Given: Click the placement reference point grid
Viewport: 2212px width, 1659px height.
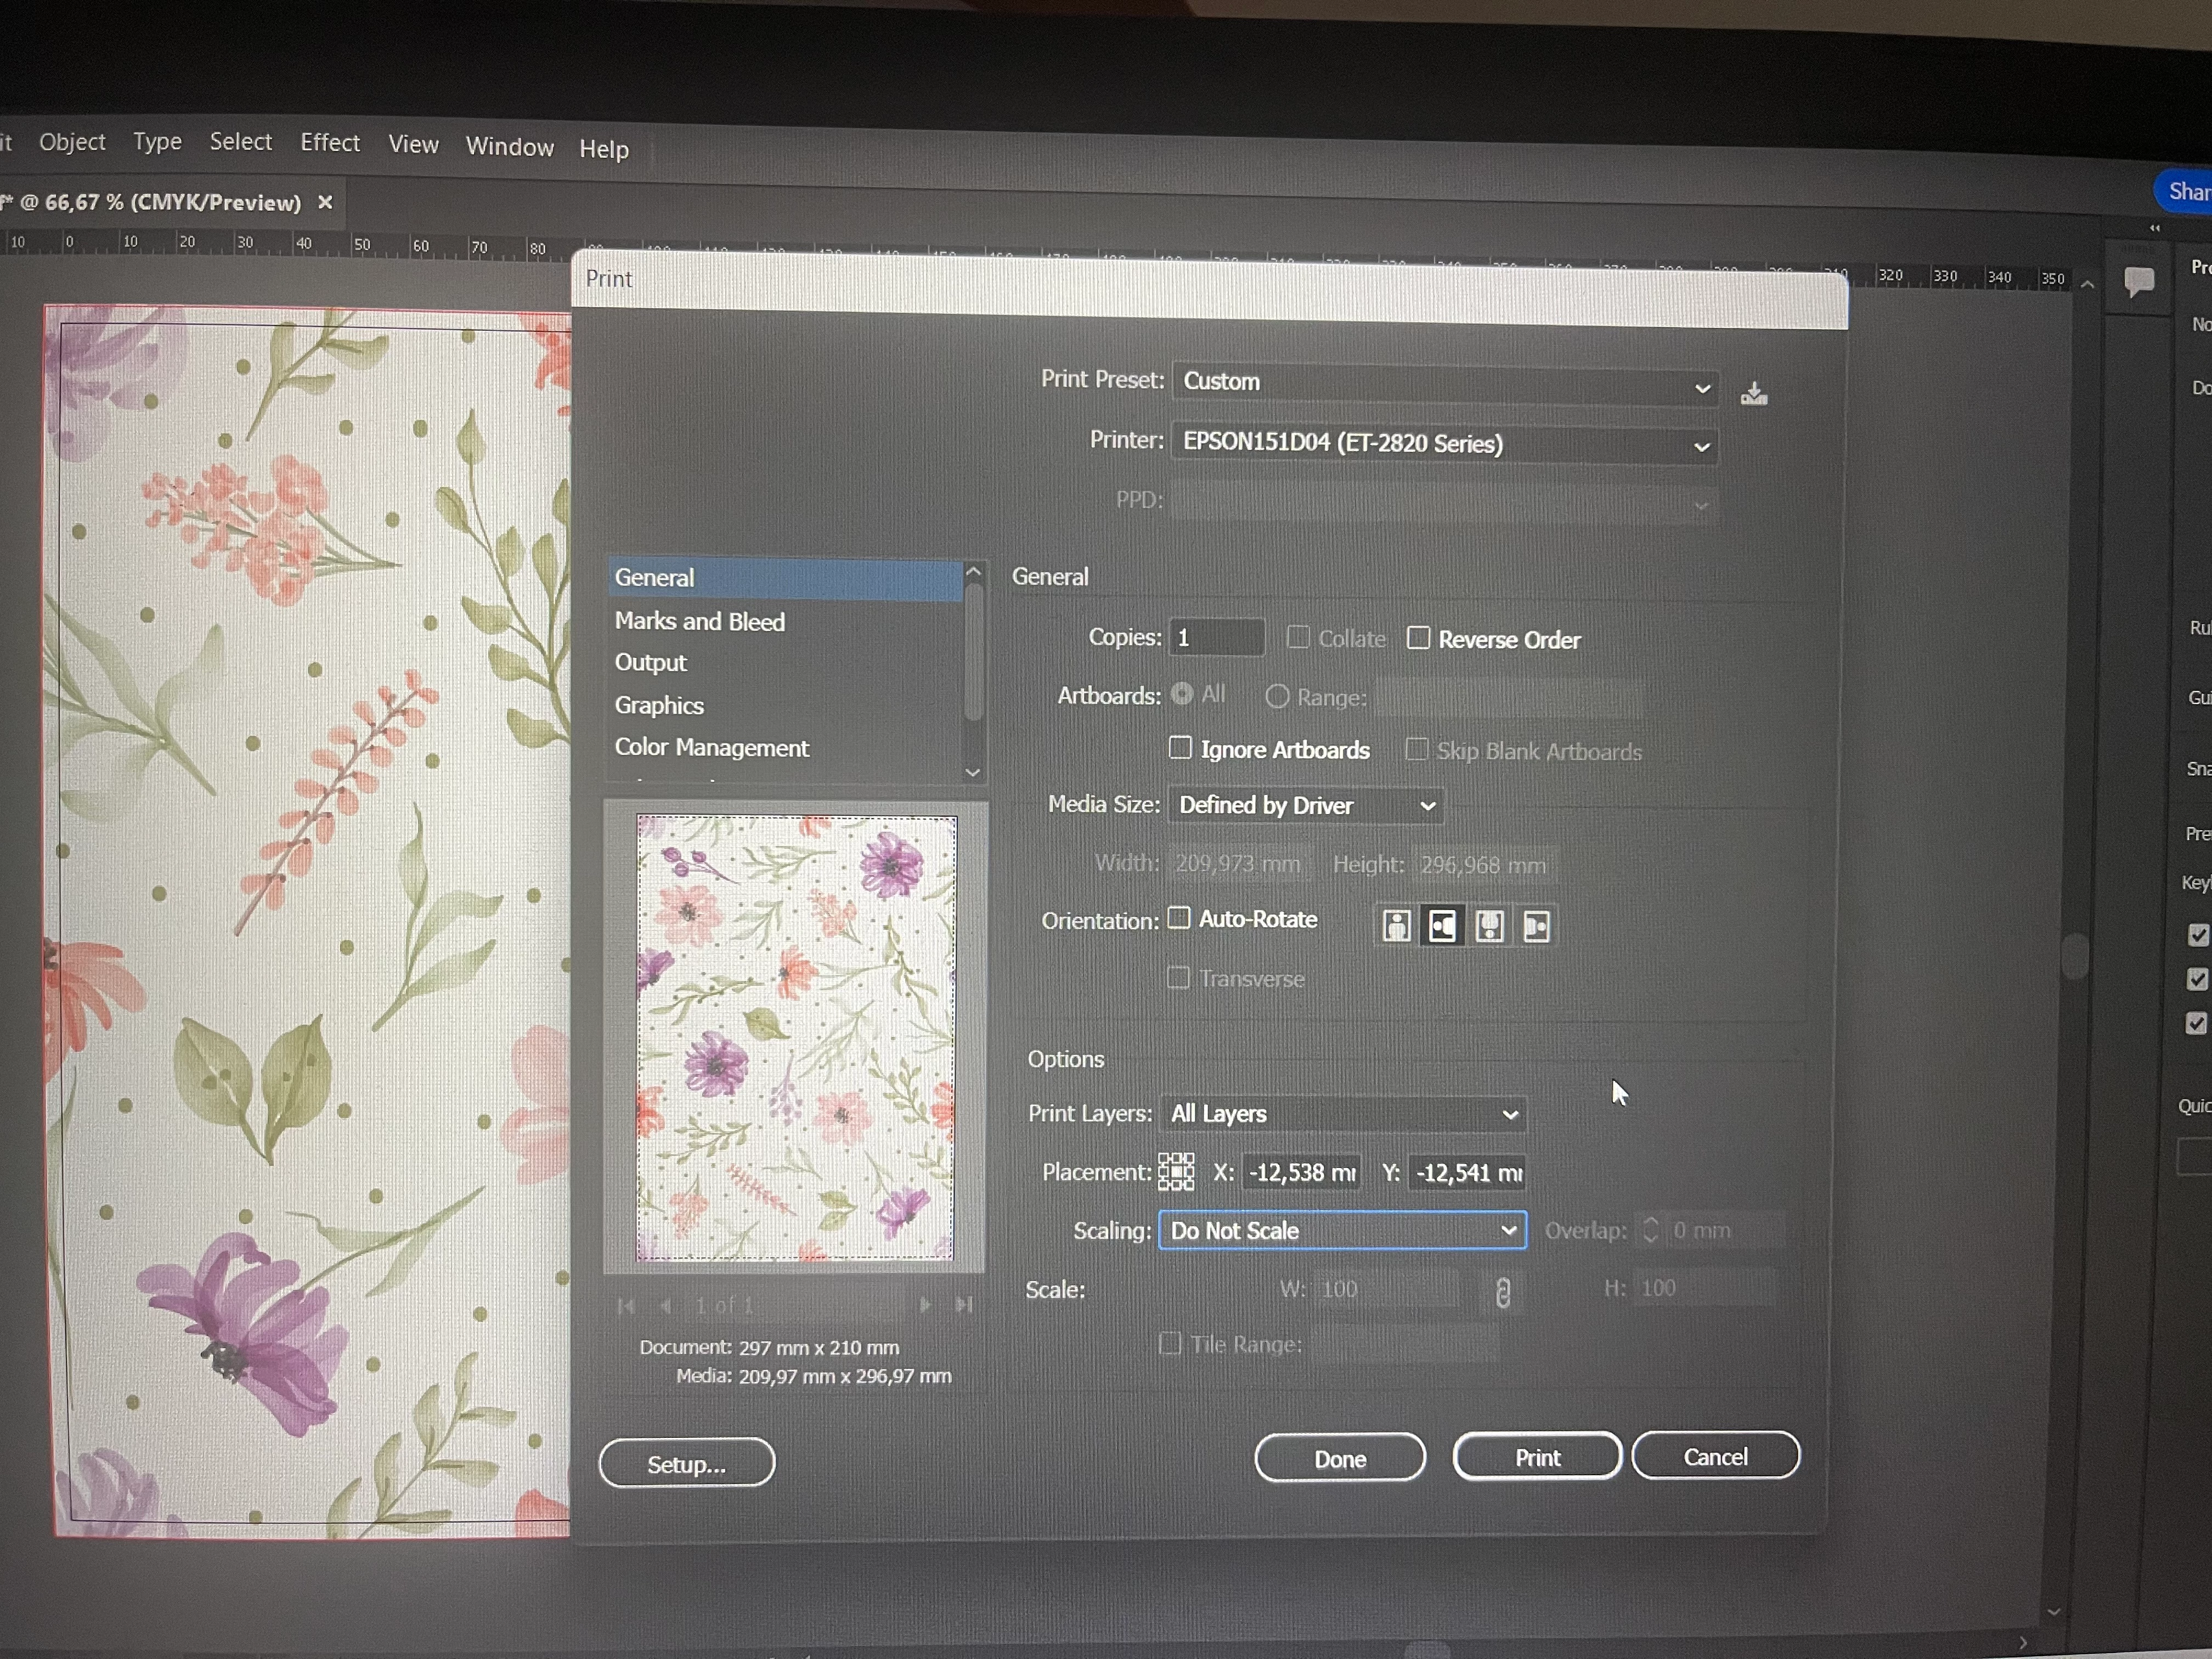Looking at the screenshot, I should point(1176,1171).
